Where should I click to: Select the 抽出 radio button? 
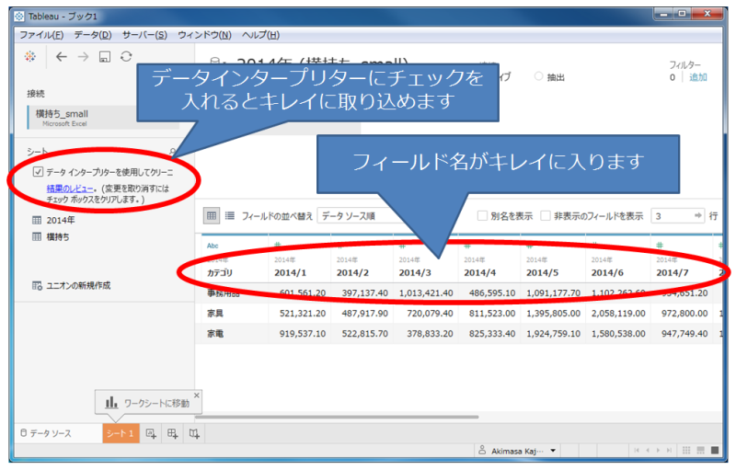538,76
